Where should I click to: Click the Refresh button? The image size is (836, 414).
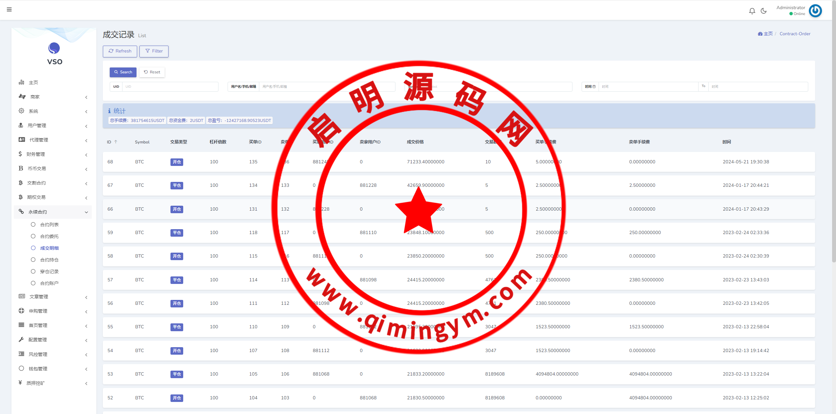point(120,51)
